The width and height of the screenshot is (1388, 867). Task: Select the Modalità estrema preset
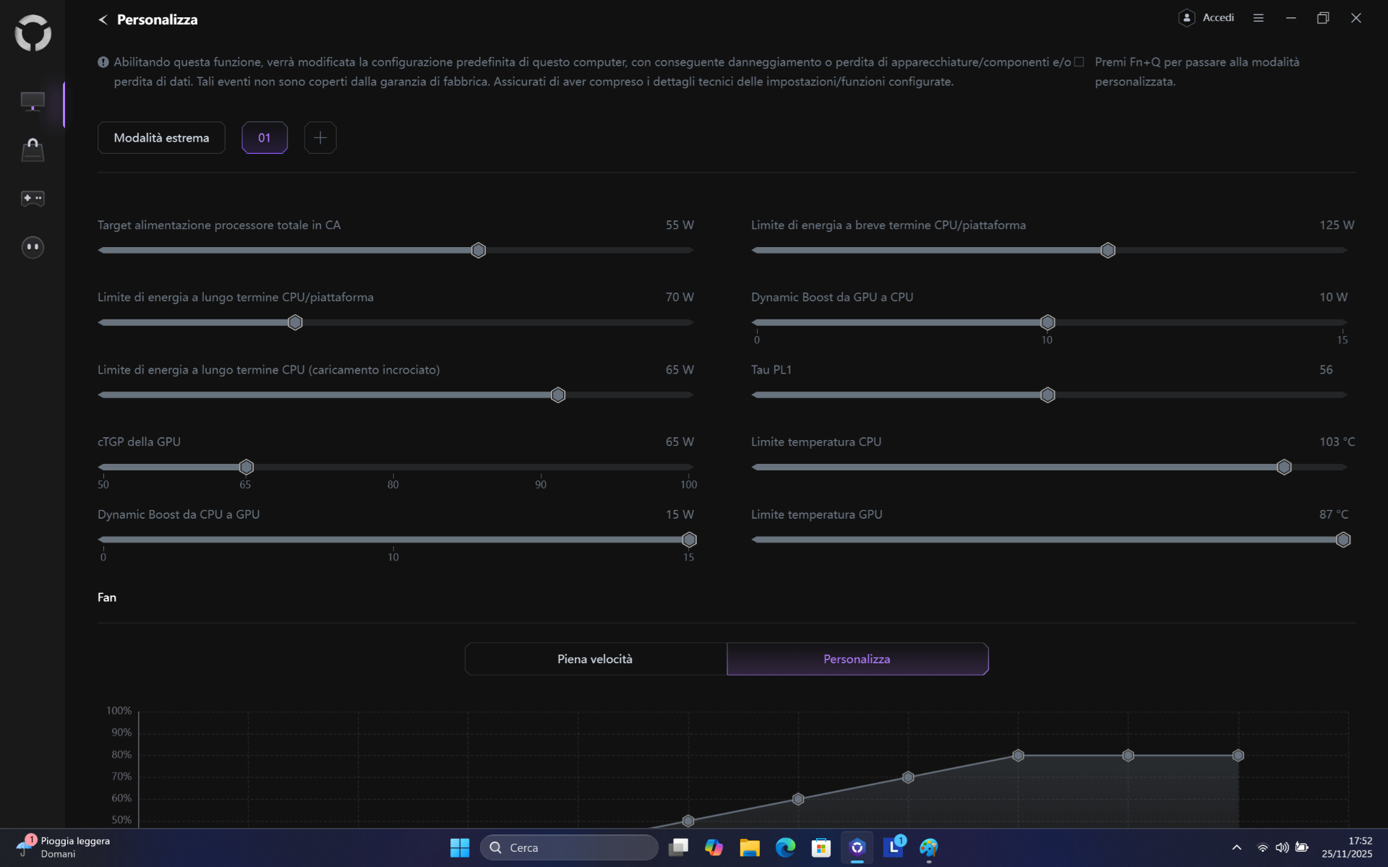(x=161, y=138)
